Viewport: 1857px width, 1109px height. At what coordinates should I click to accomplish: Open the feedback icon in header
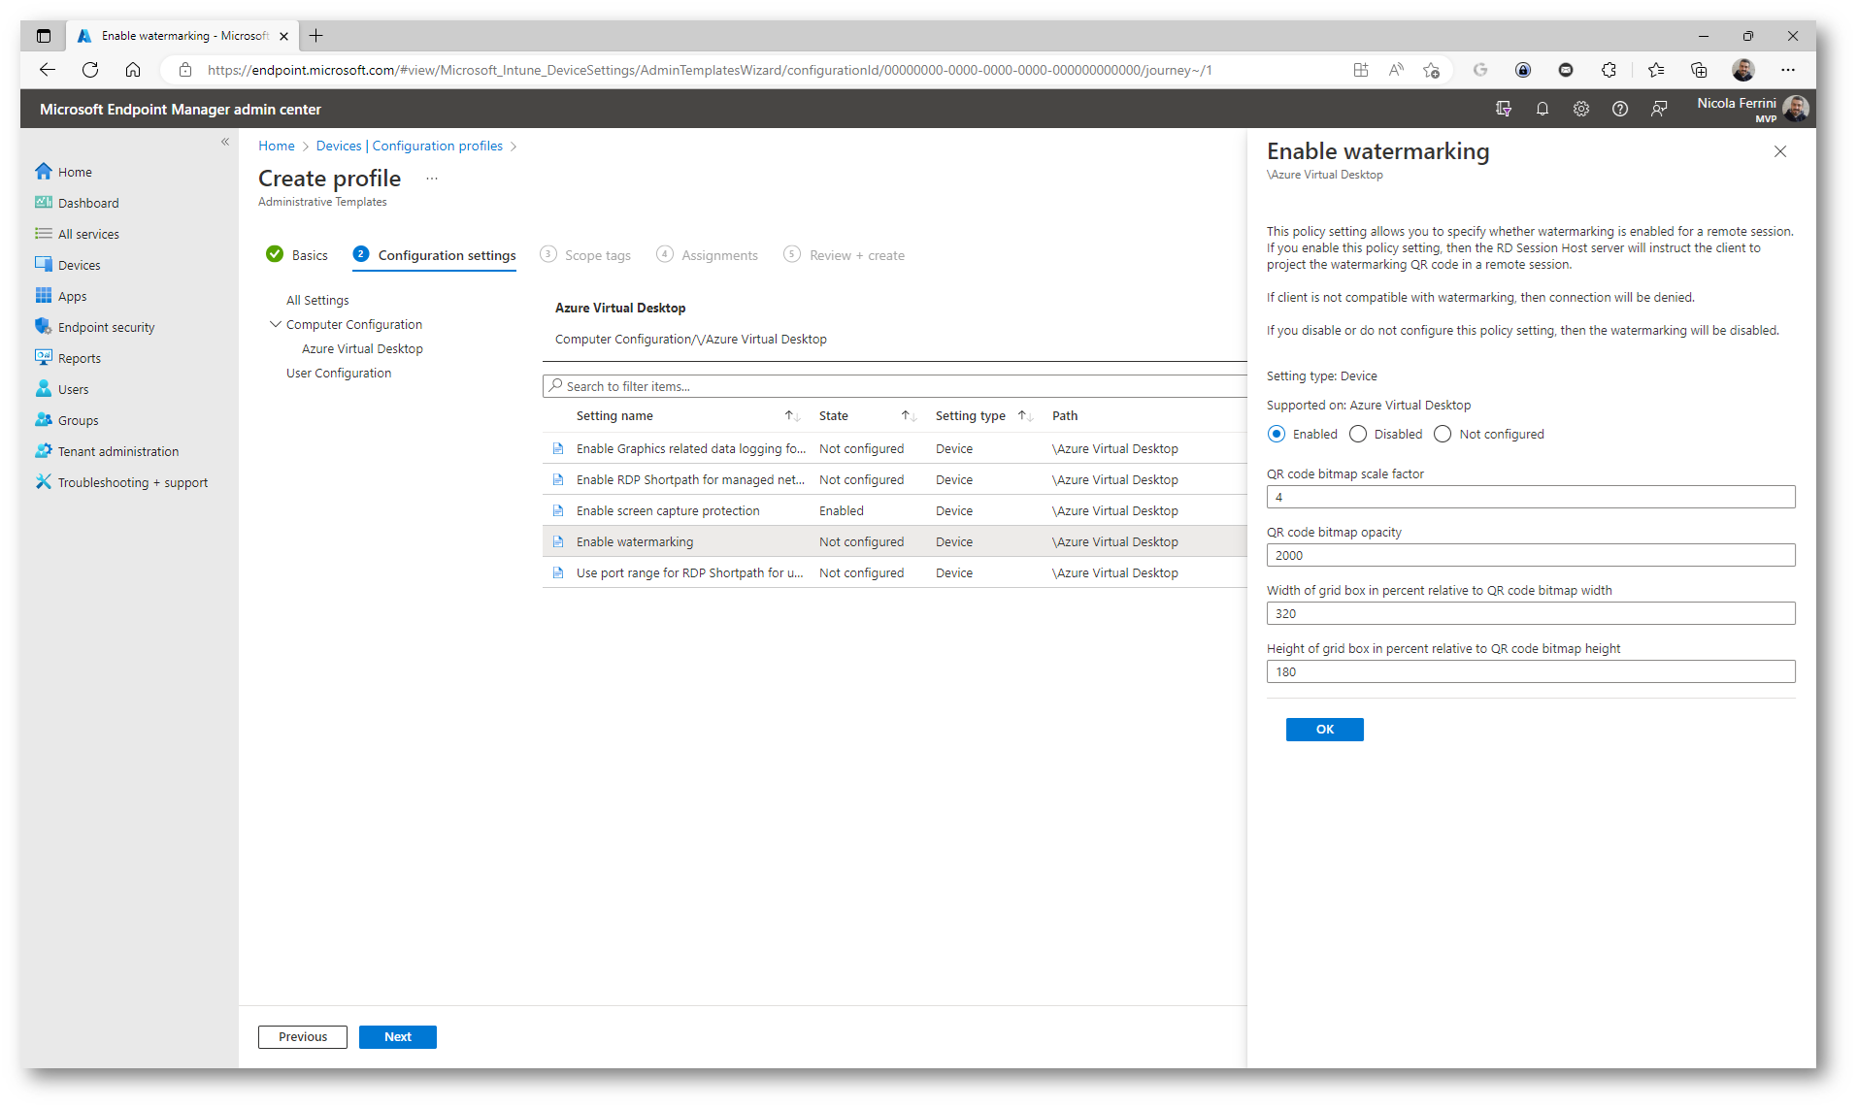pos(1659,109)
